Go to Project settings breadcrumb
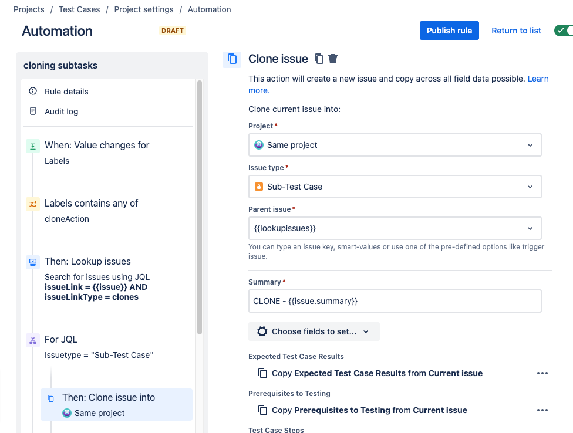The height and width of the screenshot is (433, 573). point(144,9)
